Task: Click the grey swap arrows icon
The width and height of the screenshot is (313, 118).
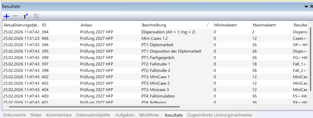Action: (36, 16)
